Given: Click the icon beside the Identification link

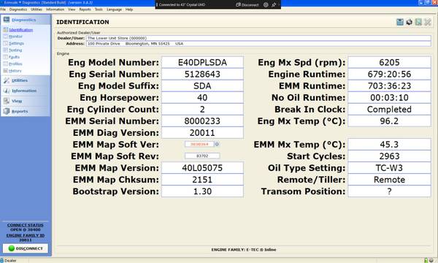Looking at the screenshot, I should 6,30.
